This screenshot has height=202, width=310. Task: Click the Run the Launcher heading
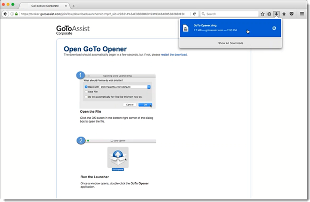click(94, 177)
